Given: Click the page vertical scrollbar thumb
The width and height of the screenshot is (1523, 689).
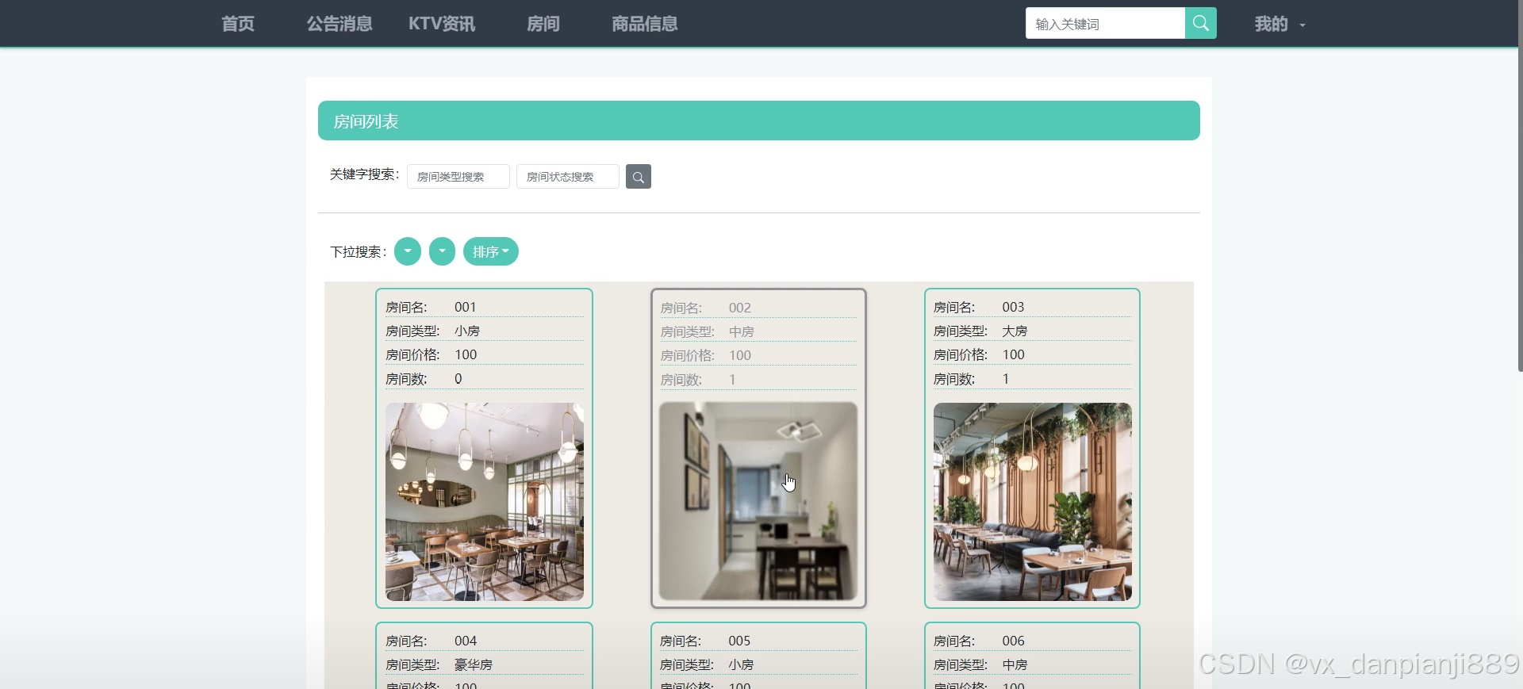Looking at the screenshot, I should click(x=1520, y=186).
